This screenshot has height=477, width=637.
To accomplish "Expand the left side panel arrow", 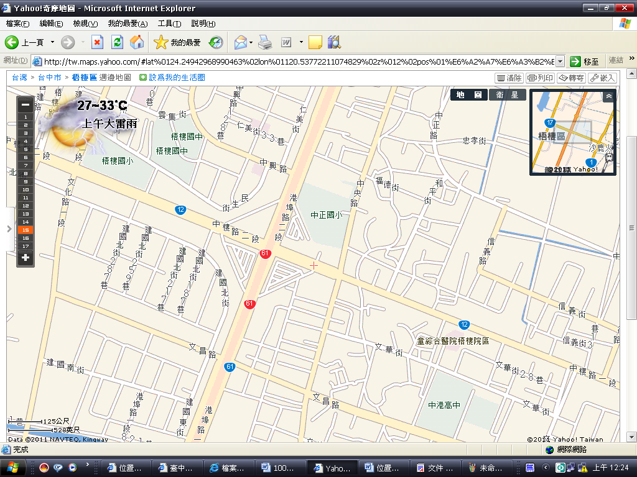I will pos(9,229).
